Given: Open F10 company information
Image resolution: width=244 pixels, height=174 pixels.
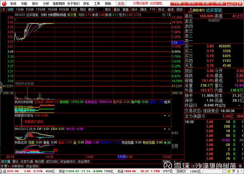Looking at the screenshot, I should point(152,9).
